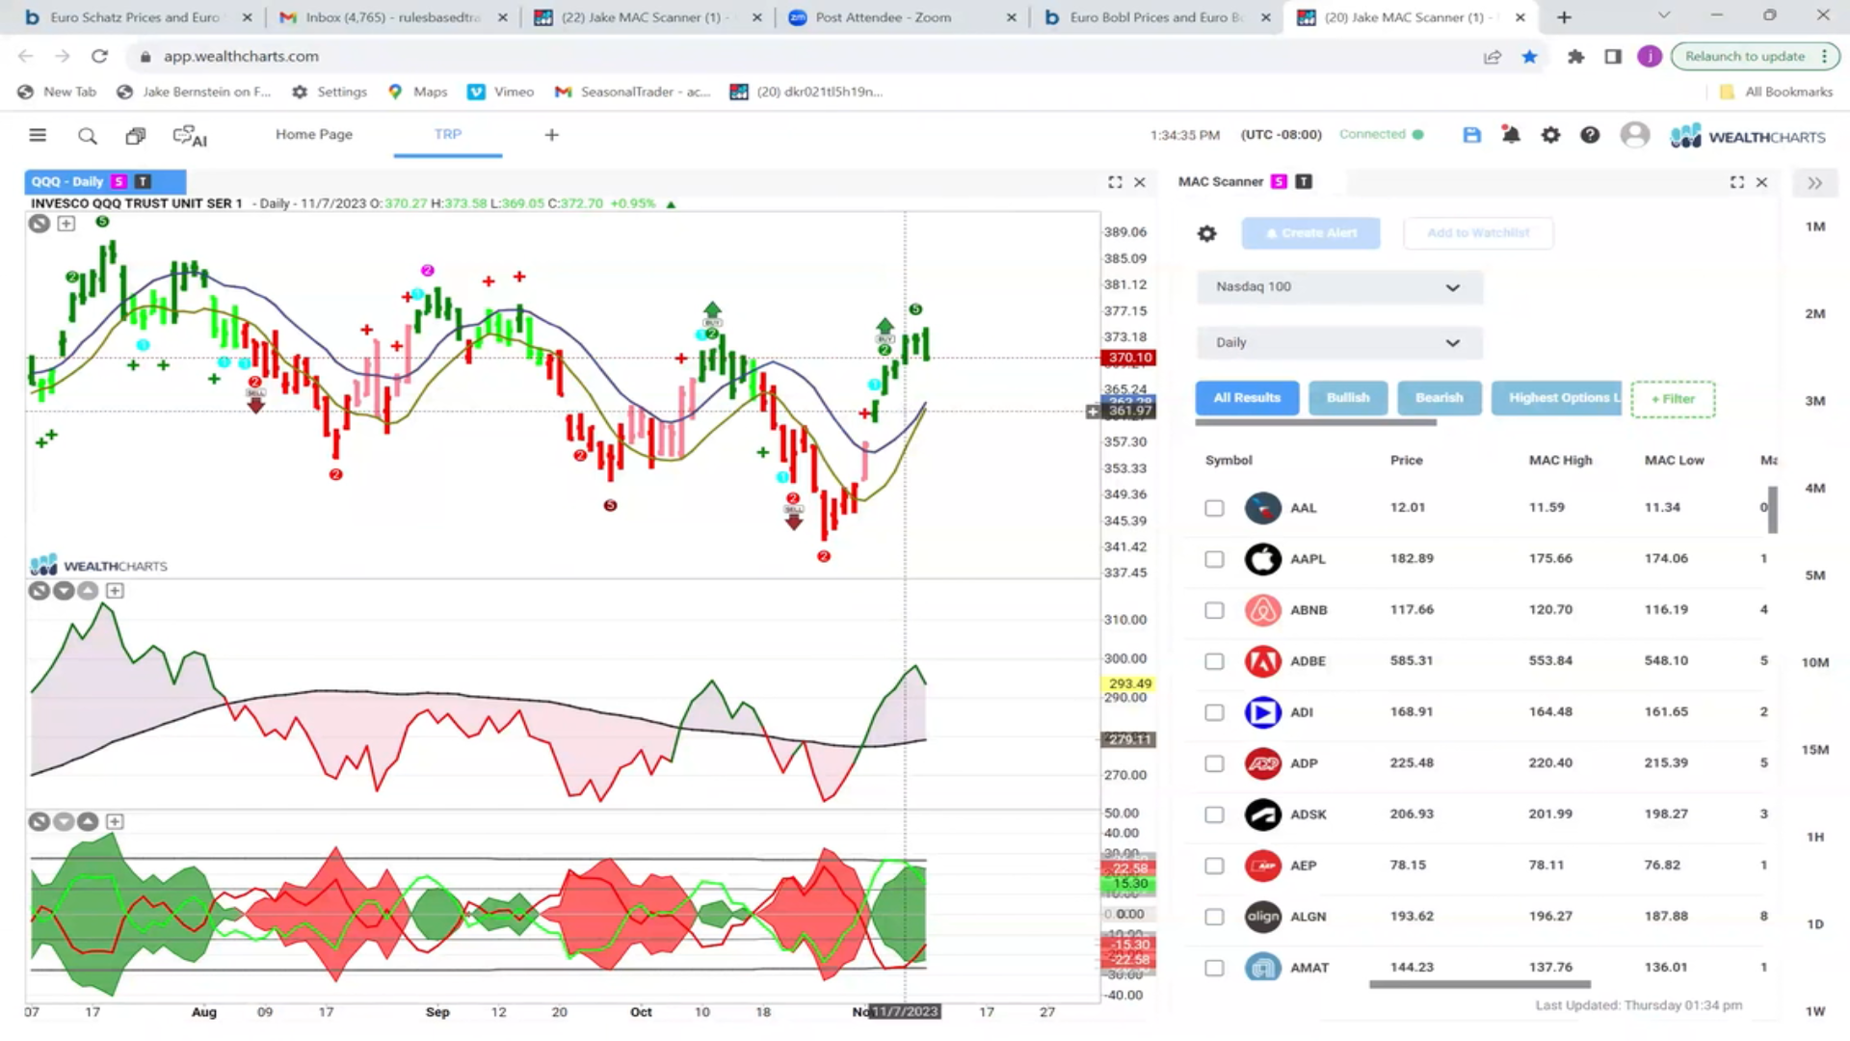Open alerts bell notifications
This screenshot has width=1850, height=1041.
[1511, 136]
